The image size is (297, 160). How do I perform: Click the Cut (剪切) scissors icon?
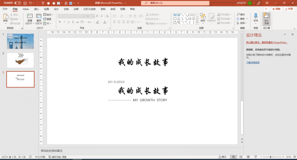(x=11, y=14)
